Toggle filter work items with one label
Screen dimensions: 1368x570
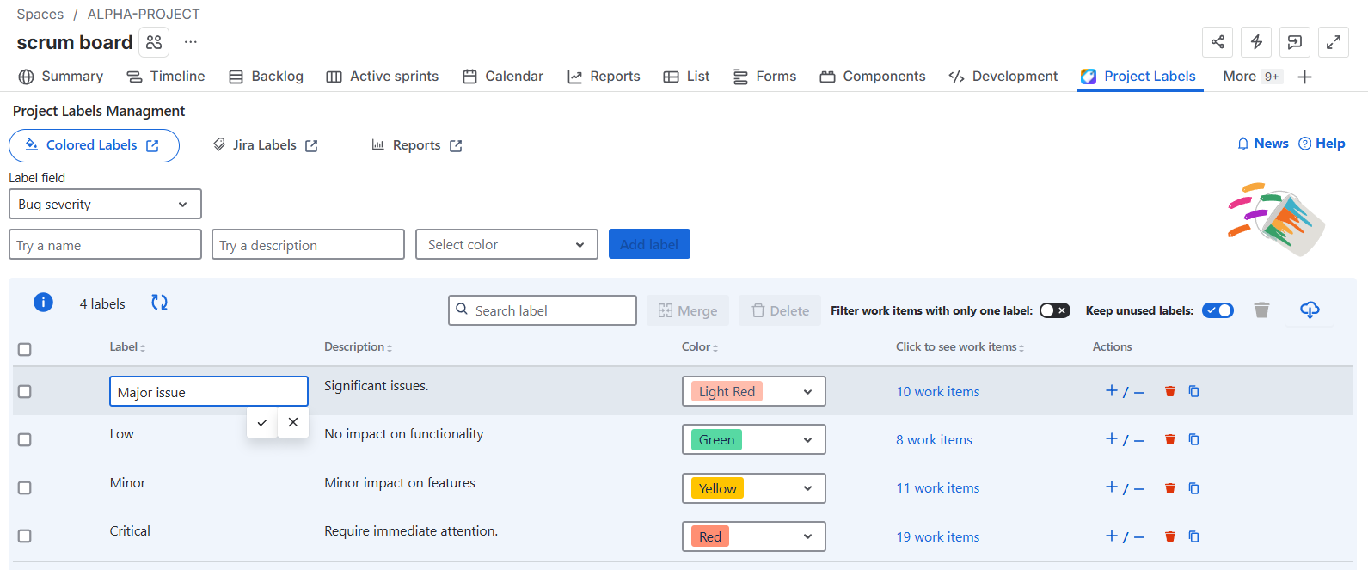click(x=1054, y=310)
